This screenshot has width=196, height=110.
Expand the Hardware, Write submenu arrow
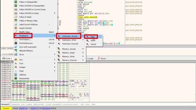tap(83, 40)
